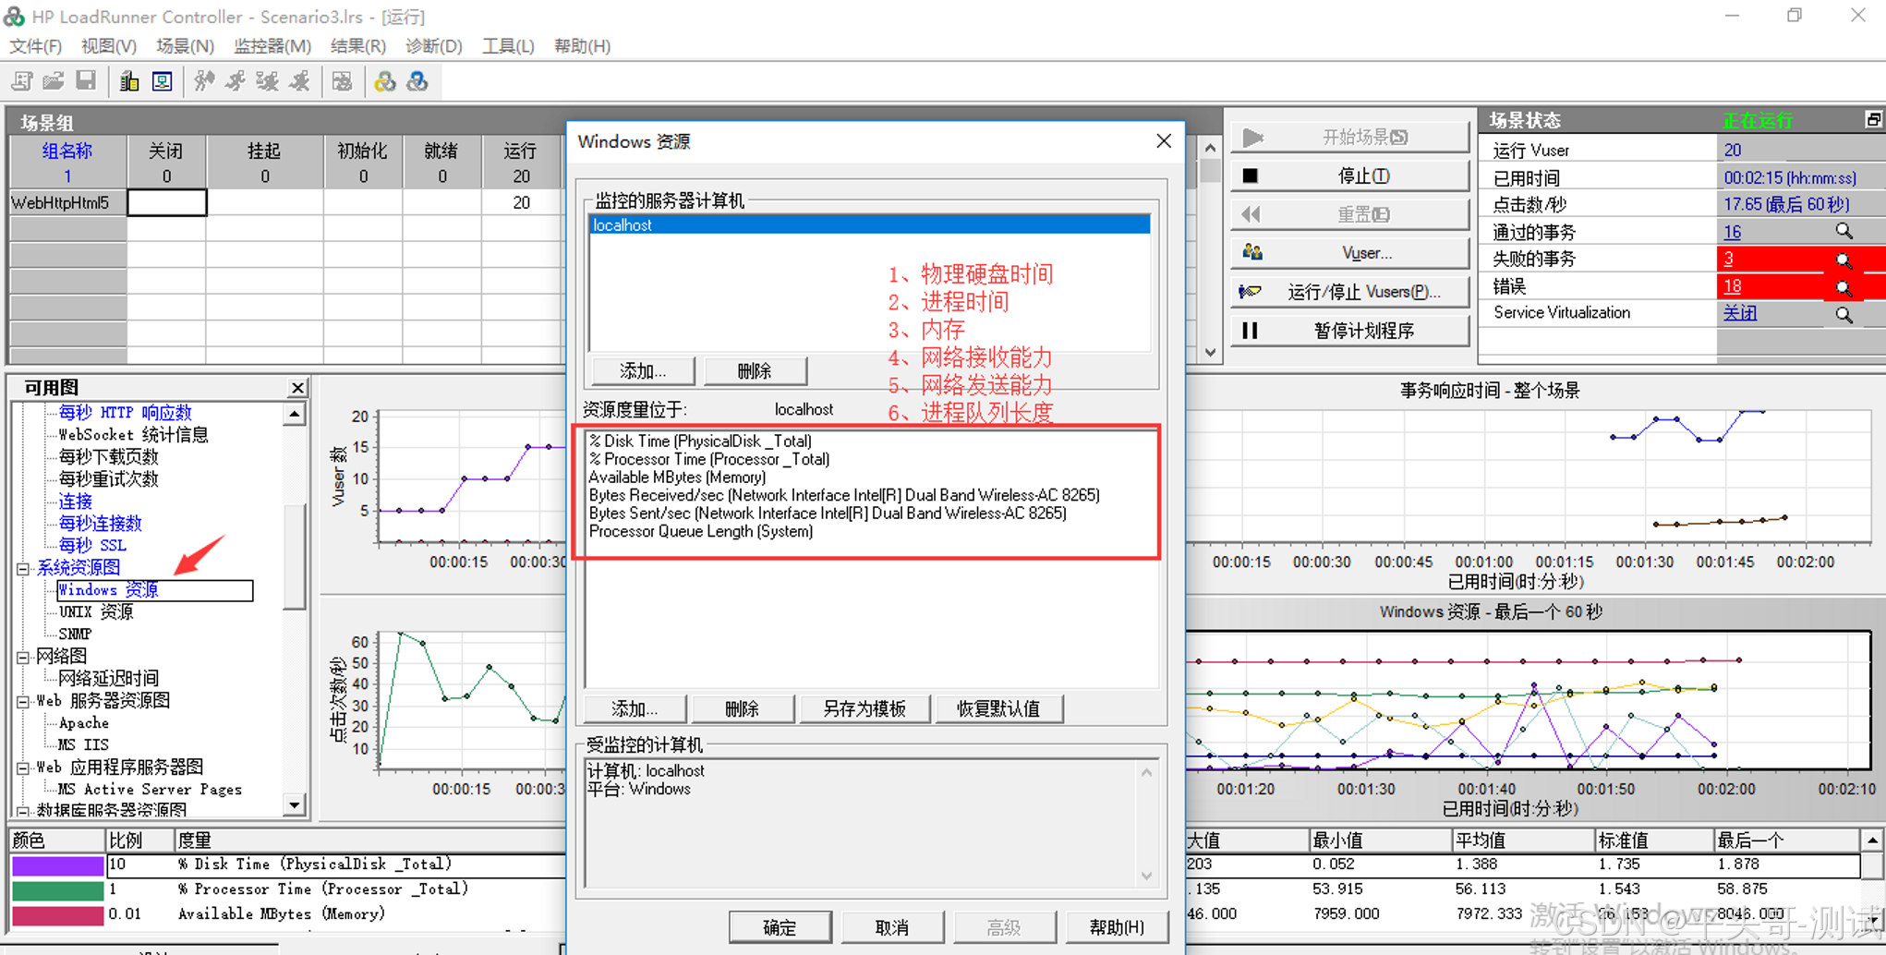
Task: Click magnifier icon beside 失败的事务
Action: click(x=1844, y=260)
